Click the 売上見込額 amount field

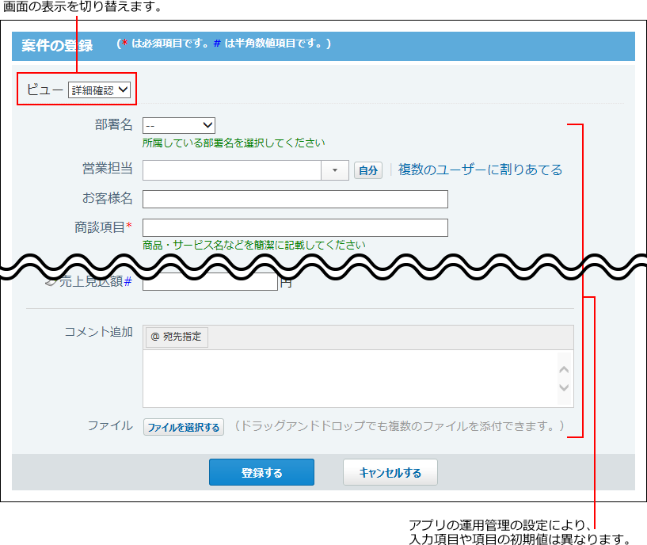[210, 282]
